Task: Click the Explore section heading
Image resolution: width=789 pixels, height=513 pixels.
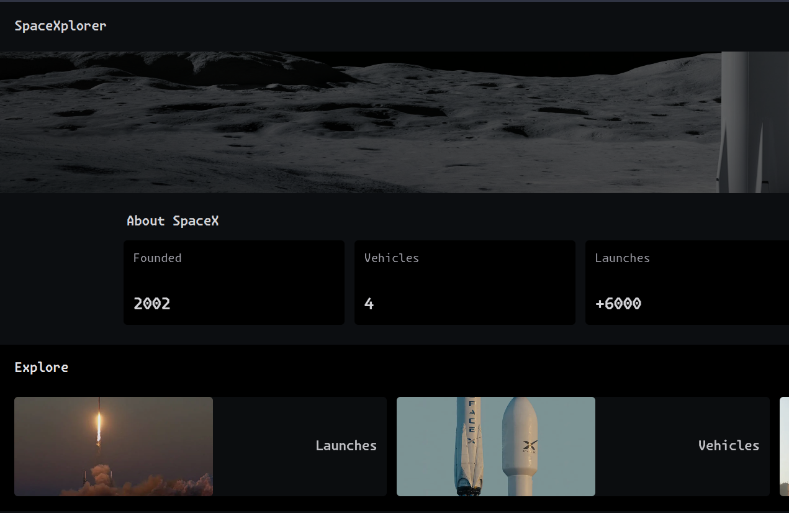Action: coord(41,367)
